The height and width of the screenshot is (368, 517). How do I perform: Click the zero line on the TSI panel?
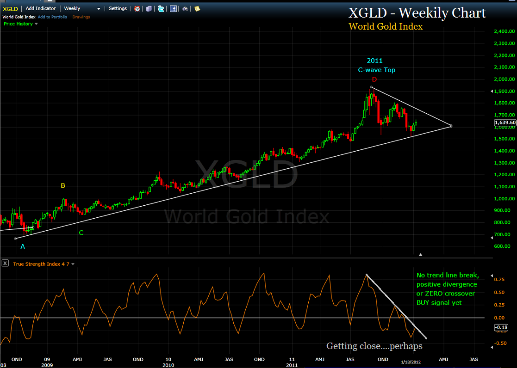(231, 318)
